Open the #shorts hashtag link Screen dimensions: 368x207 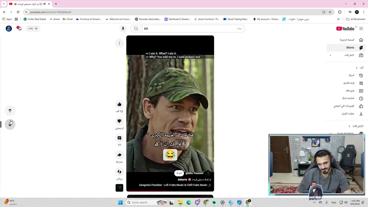point(182,180)
